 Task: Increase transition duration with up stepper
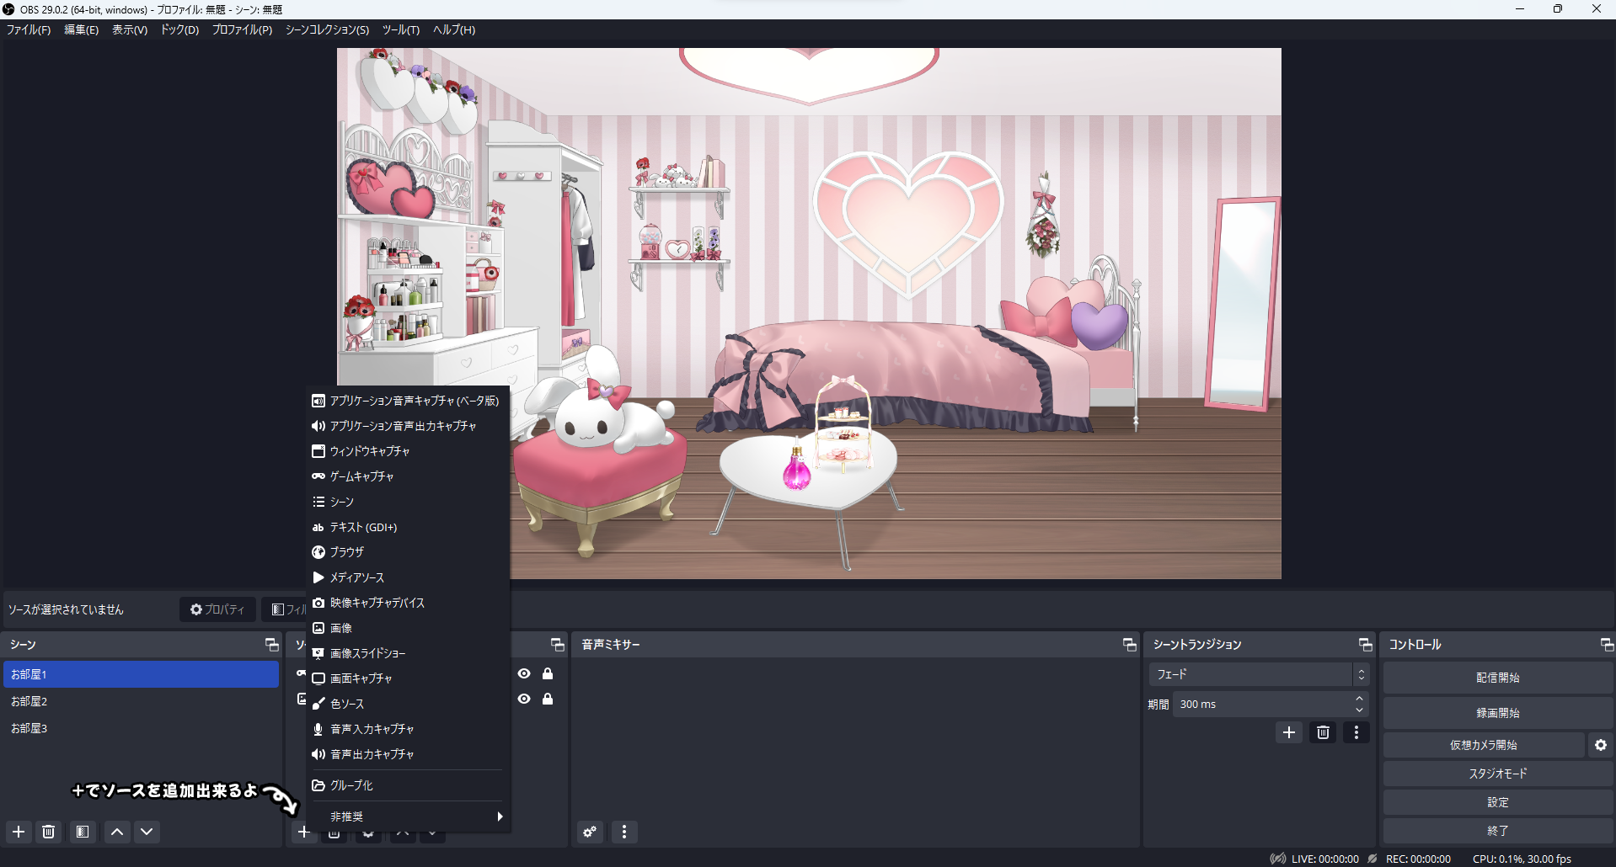pyautogui.click(x=1359, y=699)
